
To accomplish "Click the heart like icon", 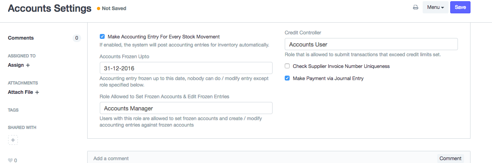I will 11,160.
